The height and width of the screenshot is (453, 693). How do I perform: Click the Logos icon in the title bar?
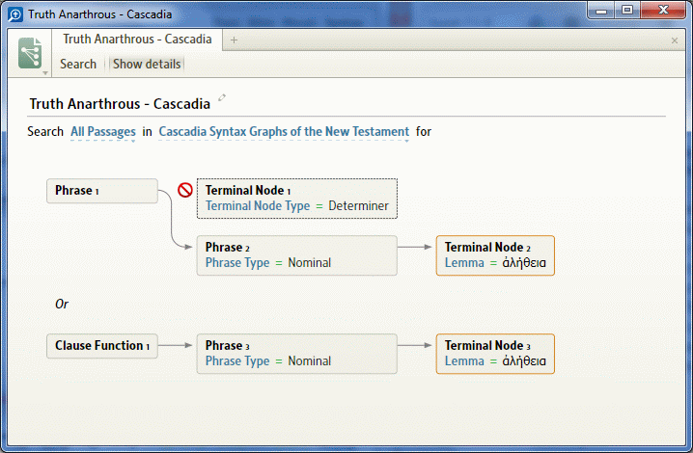pyautogui.click(x=15, y=14)
